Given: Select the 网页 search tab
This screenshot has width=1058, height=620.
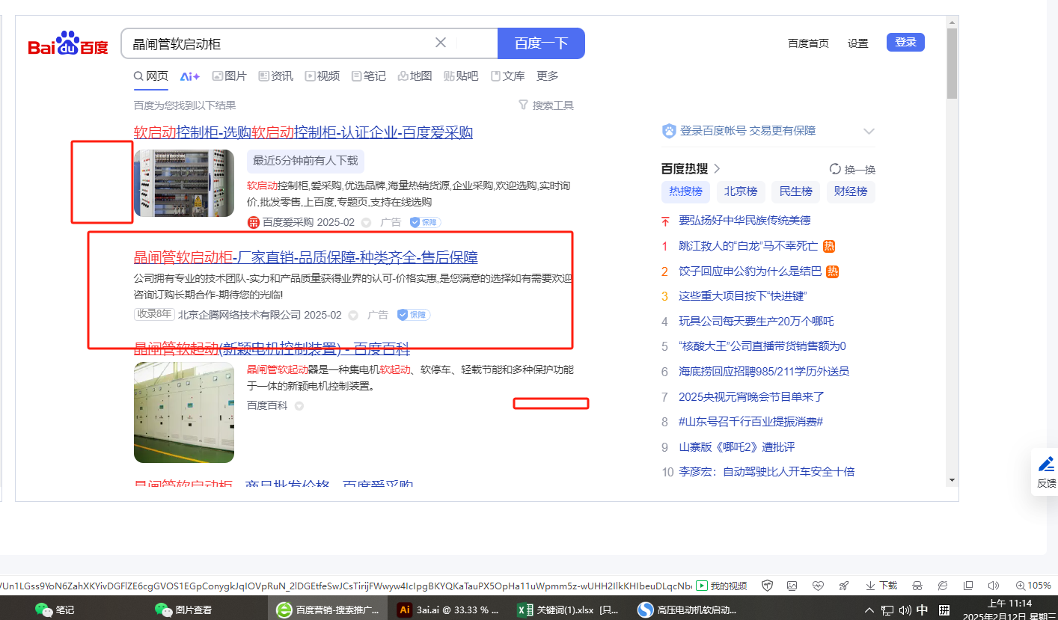Looking at the screenshot, I should coord(151,76).
